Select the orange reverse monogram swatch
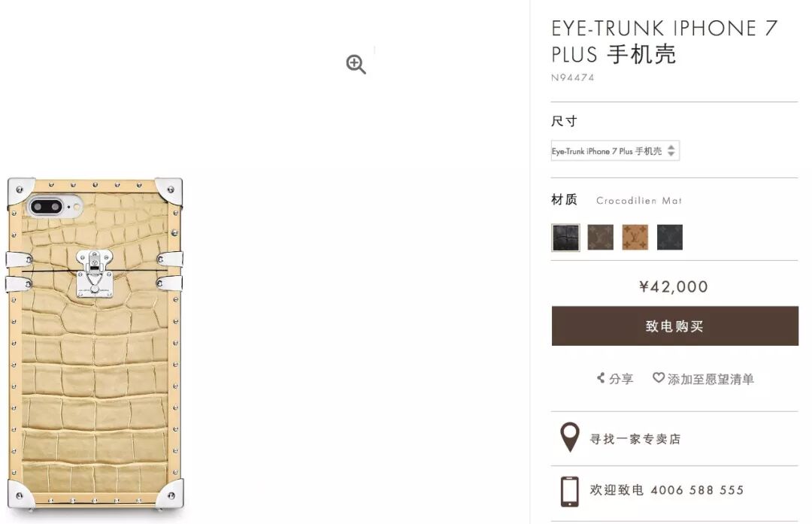 click(x=635, y=238)
